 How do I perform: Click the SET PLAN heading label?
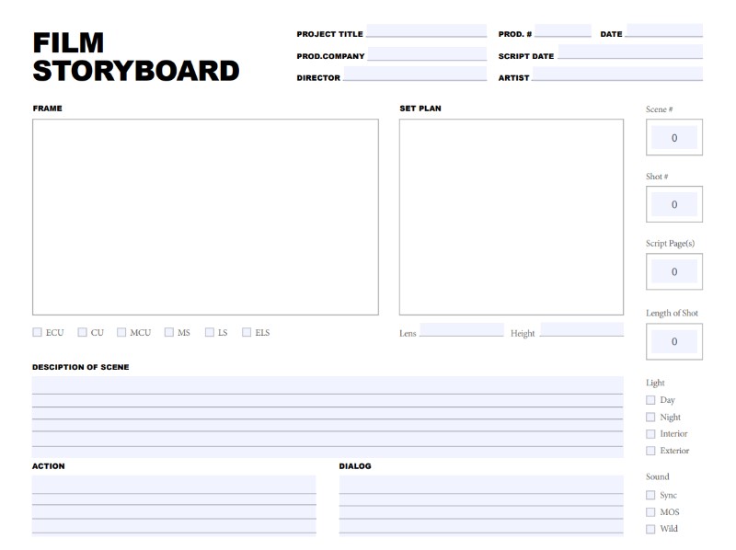tap(420, 109)
